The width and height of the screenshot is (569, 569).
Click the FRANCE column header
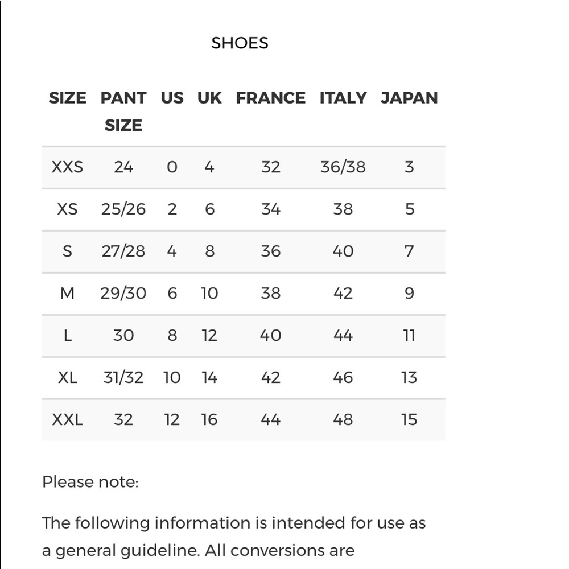coord(271,98)
